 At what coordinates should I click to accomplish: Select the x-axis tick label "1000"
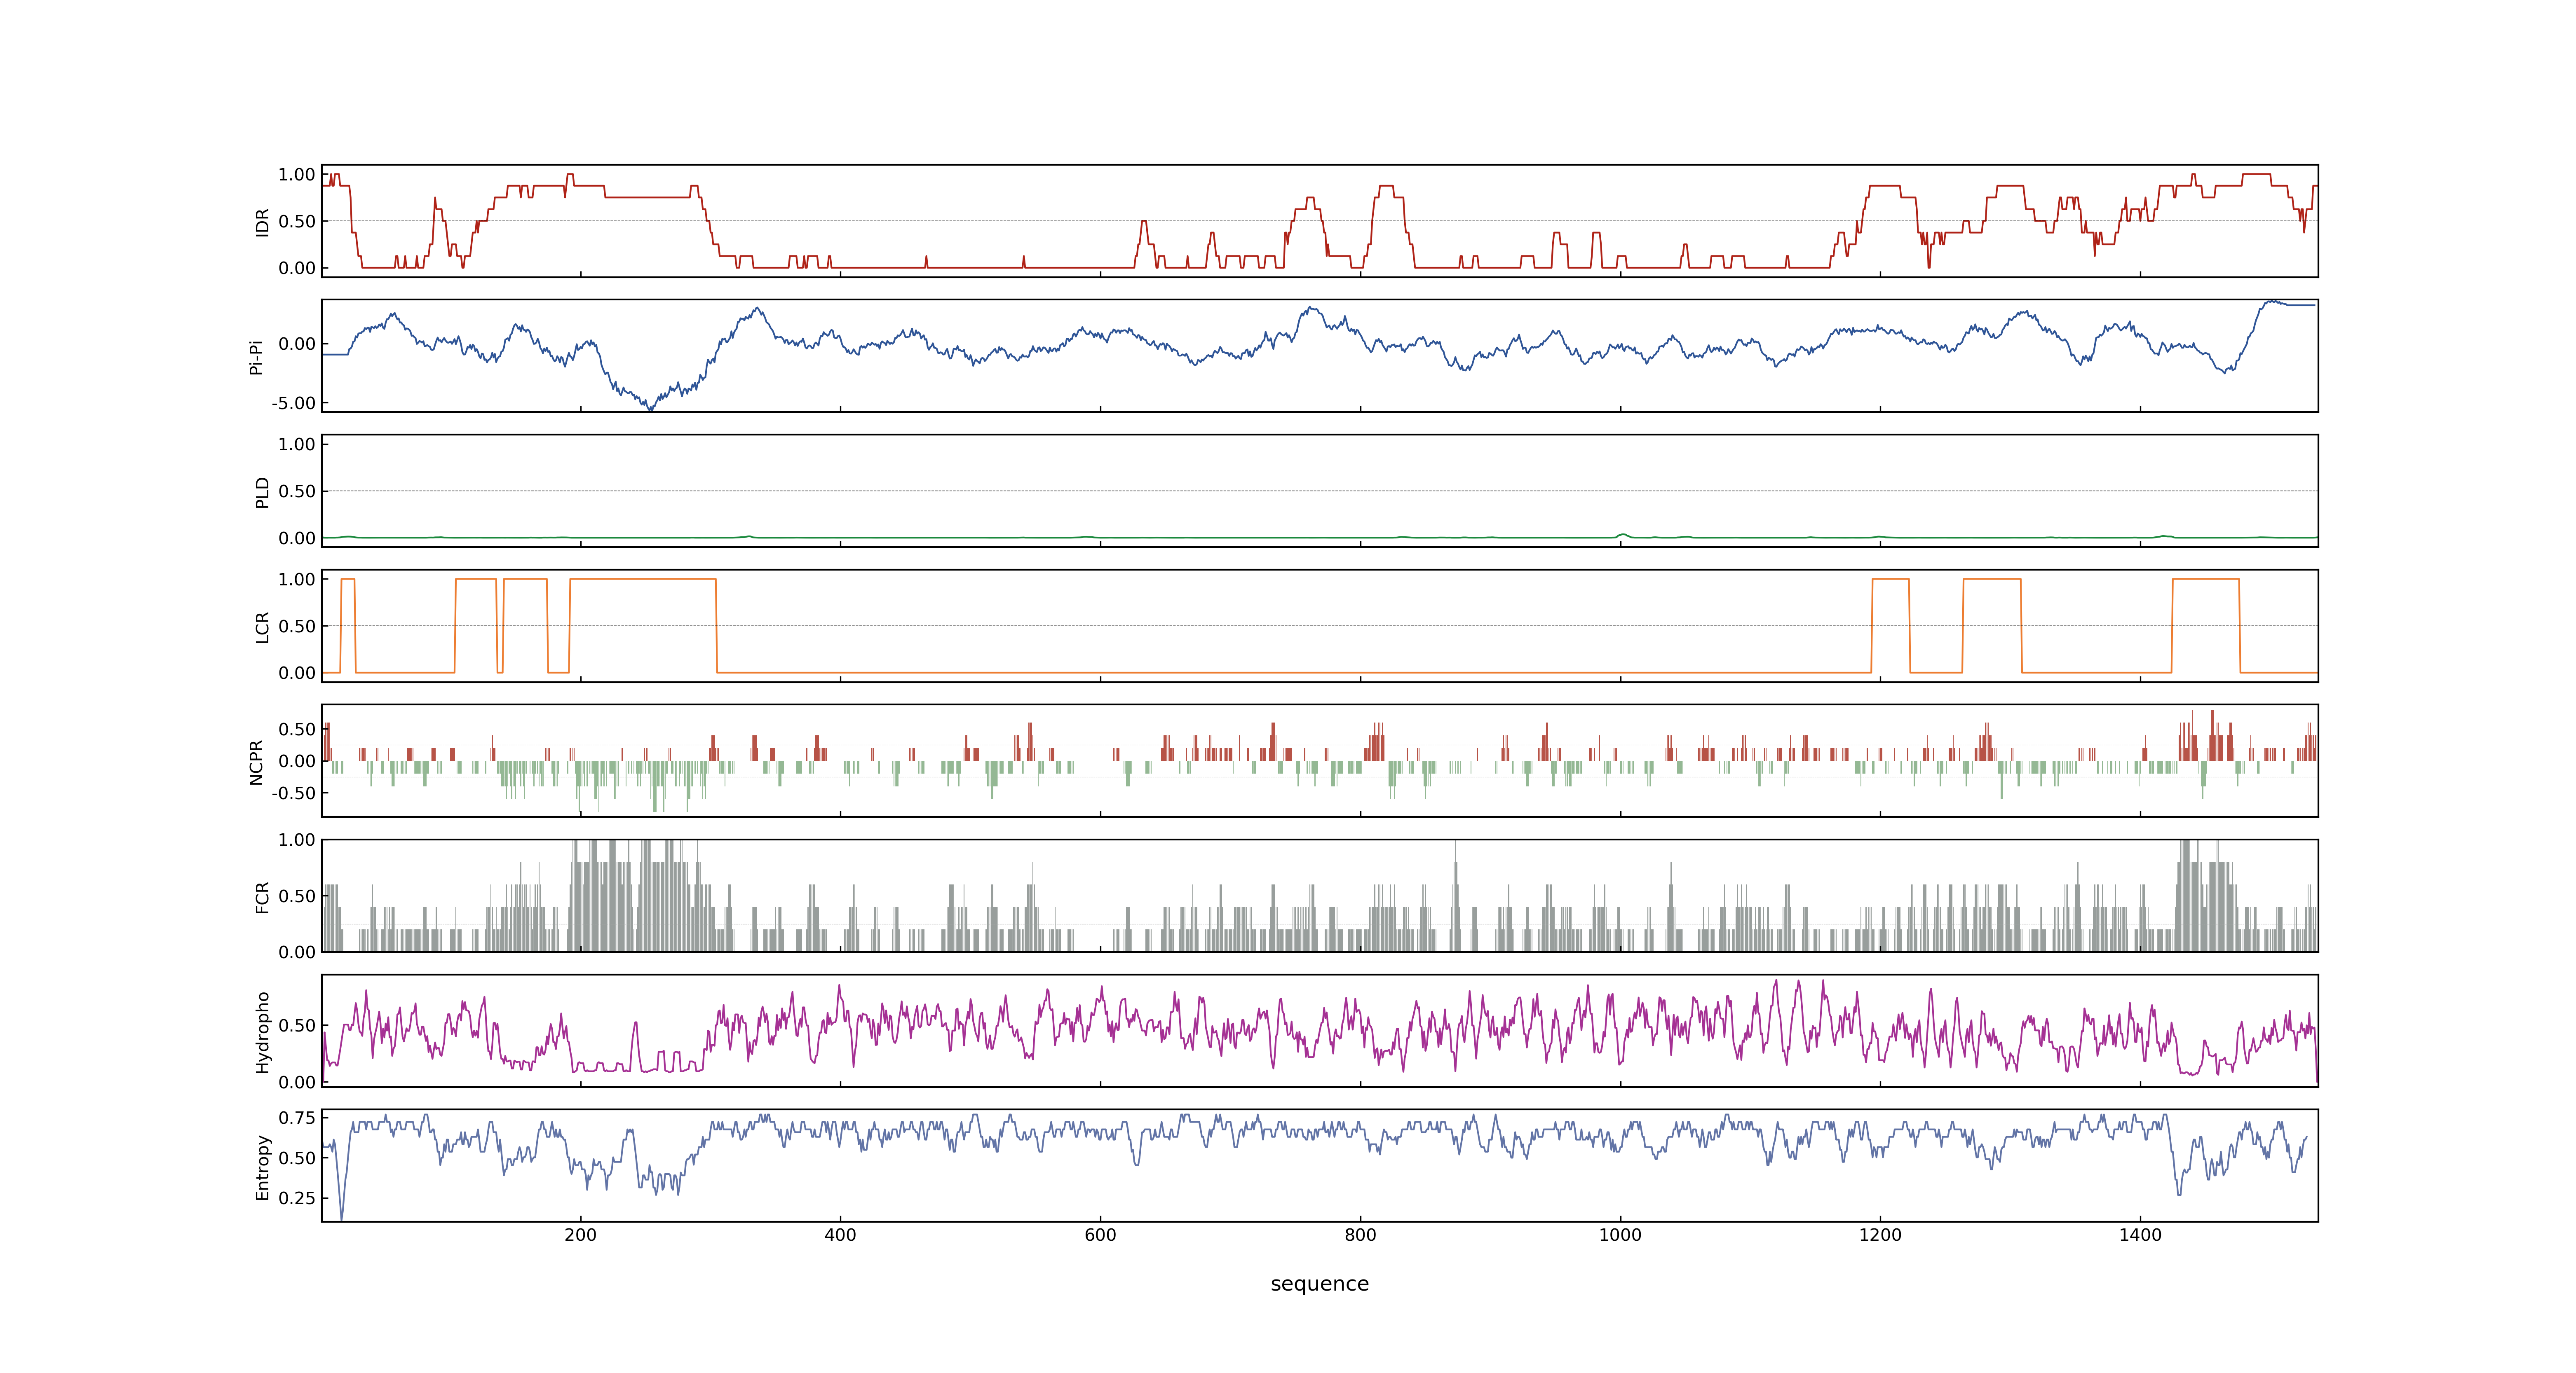coord(1620,1235)
